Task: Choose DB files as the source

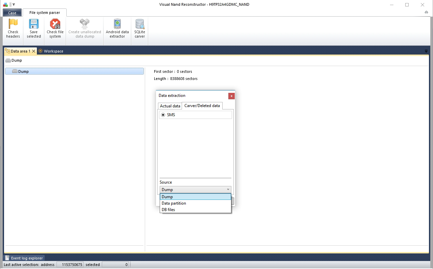Action: 196,210
